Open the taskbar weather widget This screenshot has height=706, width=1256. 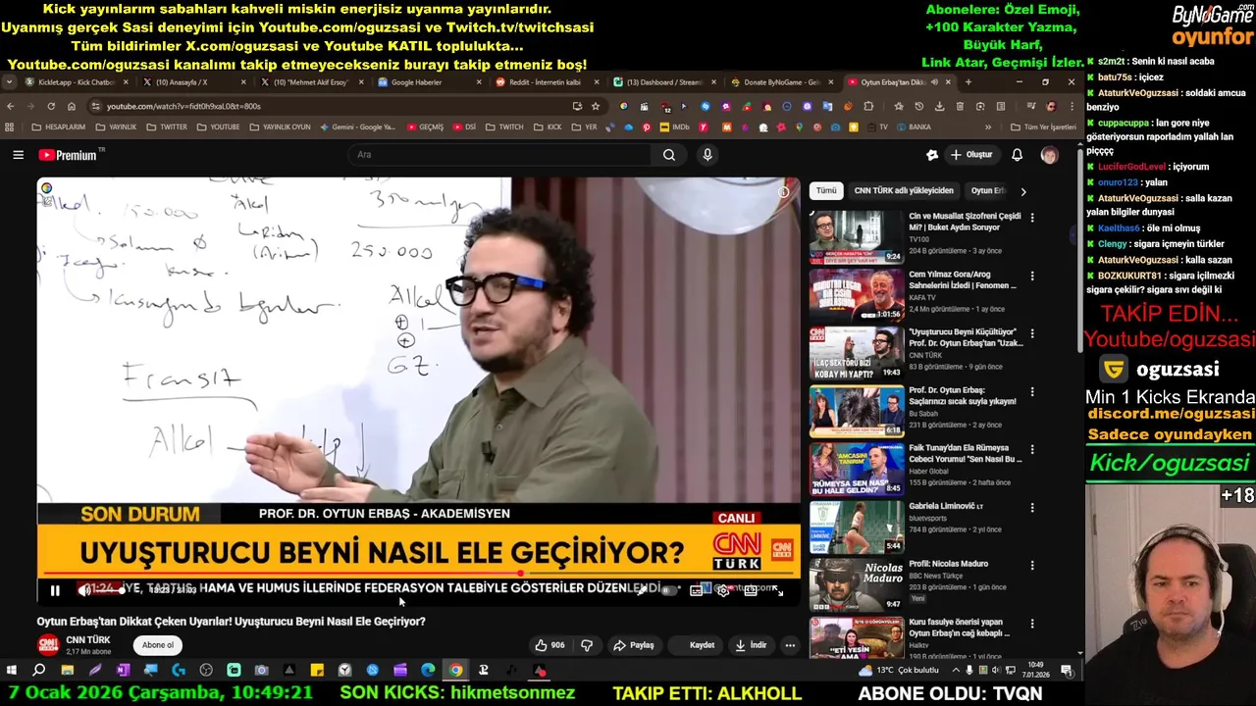898,671
